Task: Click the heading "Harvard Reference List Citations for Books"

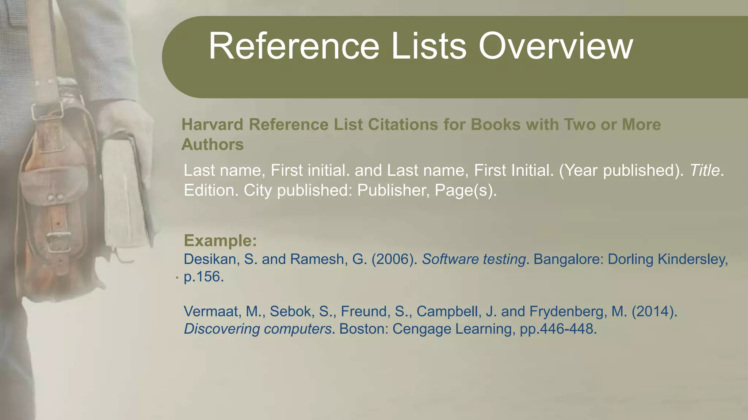Action: pyautogui.click(x=352, y=125)
